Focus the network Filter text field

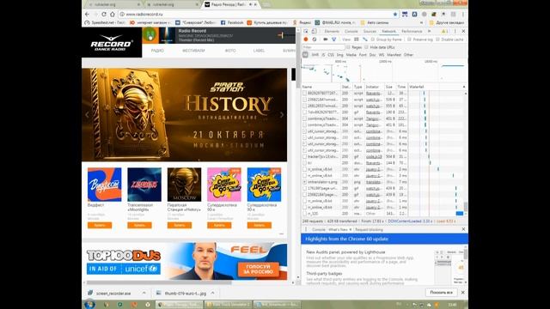pyautogui.click(x=323, y=47)
